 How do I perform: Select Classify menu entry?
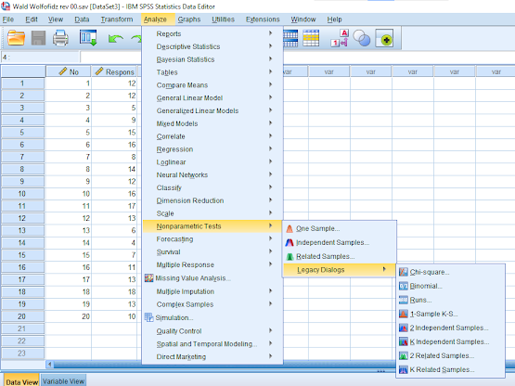[212, 187]
